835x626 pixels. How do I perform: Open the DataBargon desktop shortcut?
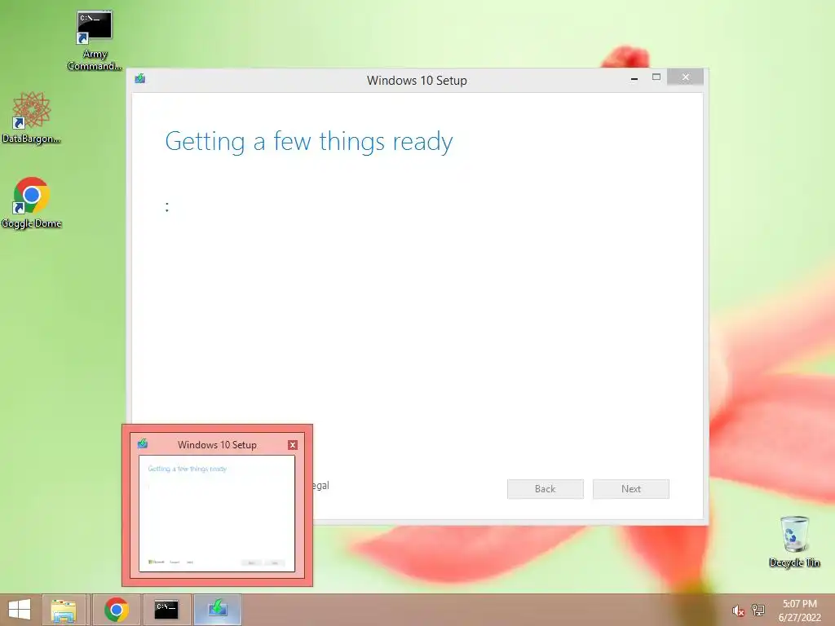pos(31,117)
